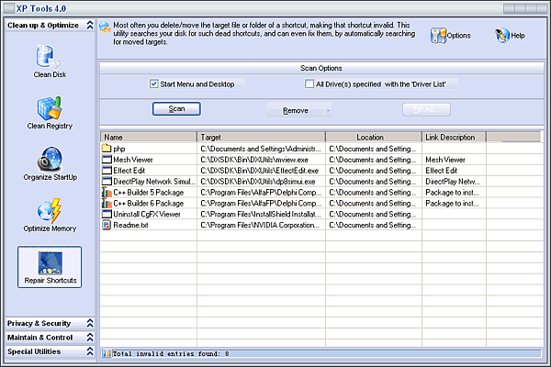Select the Mesh Viewer name cell

coord(133,160)
